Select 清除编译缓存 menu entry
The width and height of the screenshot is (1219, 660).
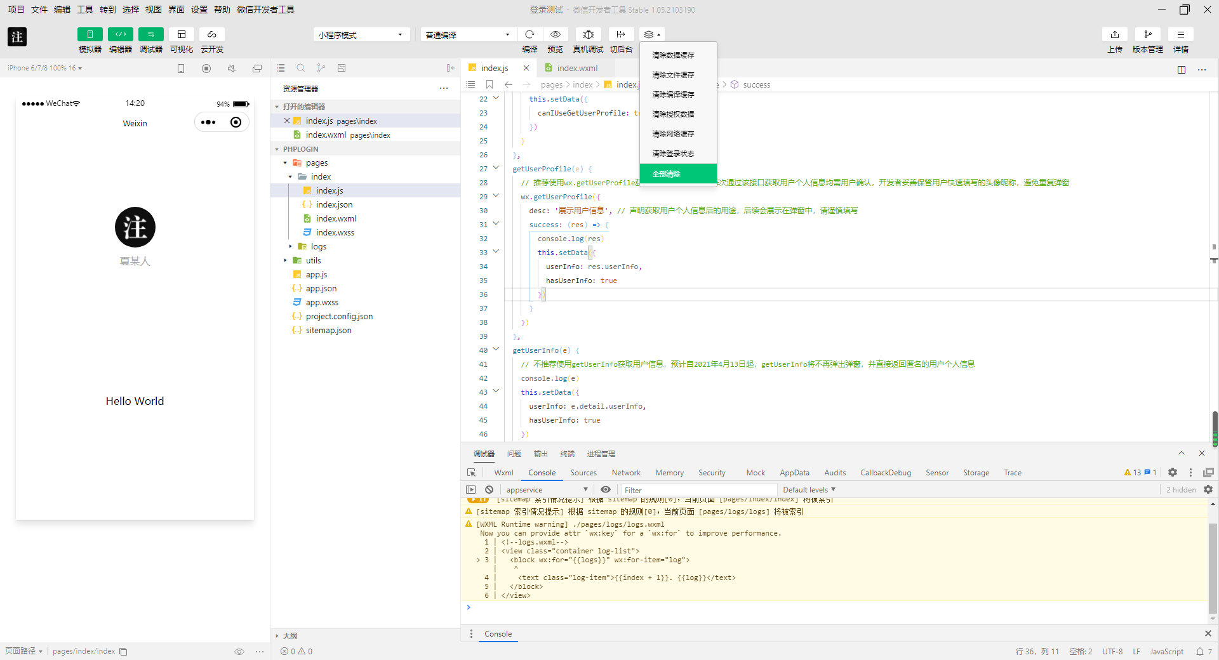click(678, 95)
